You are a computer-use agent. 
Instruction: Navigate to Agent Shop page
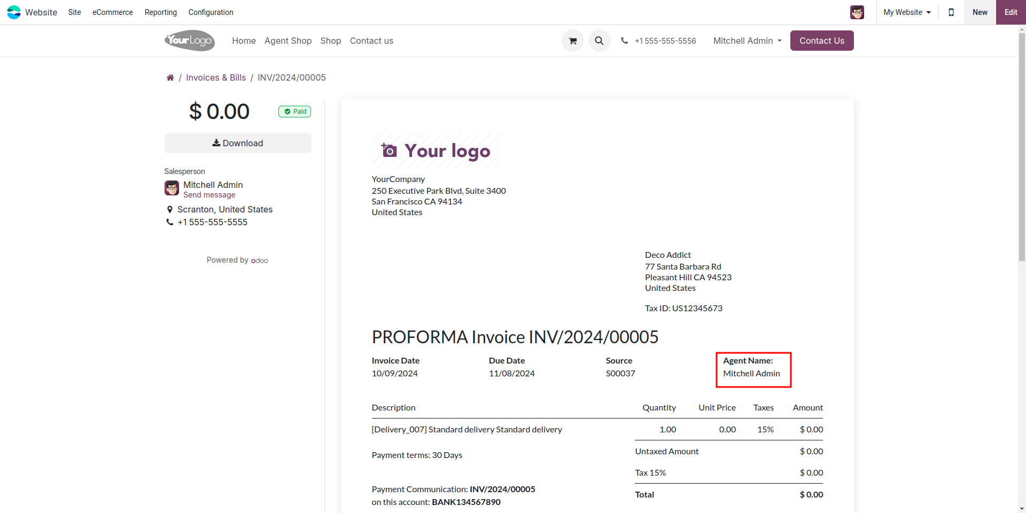click(x=287, y=41)
